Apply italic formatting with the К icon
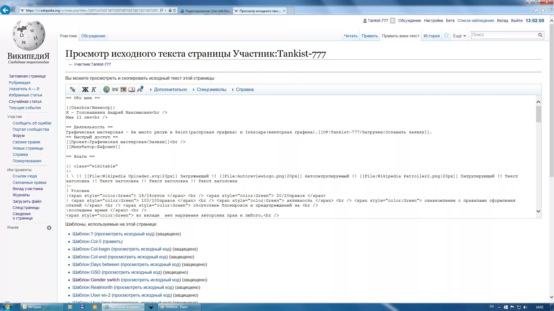The height and width of the screenshot is (311, 554). pyautogui.click(x=94, y=89)
